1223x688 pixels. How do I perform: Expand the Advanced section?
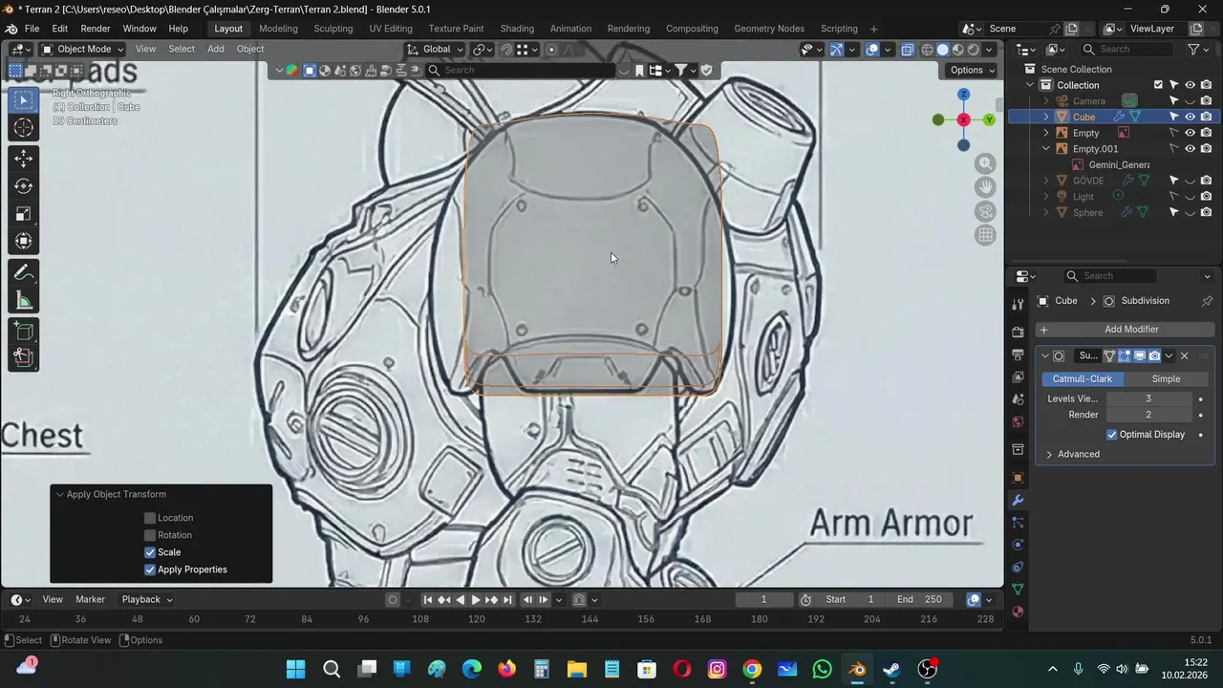tap(1078, 455)
